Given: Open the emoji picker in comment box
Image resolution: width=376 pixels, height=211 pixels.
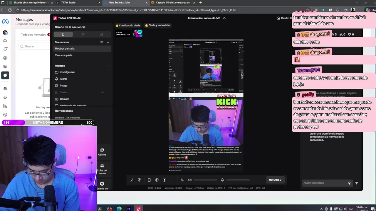Looking at the screenshot, I should [x=350, y=183].
